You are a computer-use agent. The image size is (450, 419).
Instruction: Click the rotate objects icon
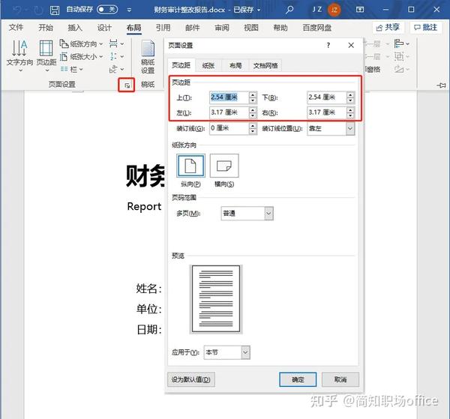point(401,69)
